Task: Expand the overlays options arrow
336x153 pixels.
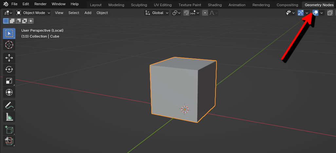Action: click(x=322, y=13)
